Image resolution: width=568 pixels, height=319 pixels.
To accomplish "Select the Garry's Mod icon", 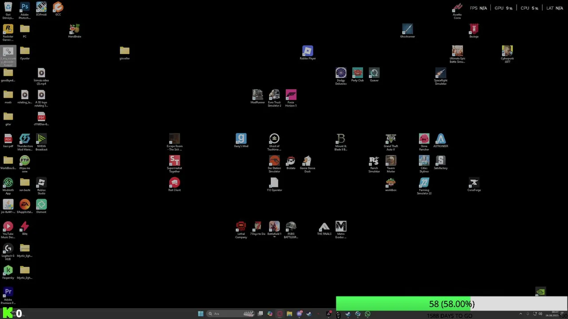I will point(241,141).
